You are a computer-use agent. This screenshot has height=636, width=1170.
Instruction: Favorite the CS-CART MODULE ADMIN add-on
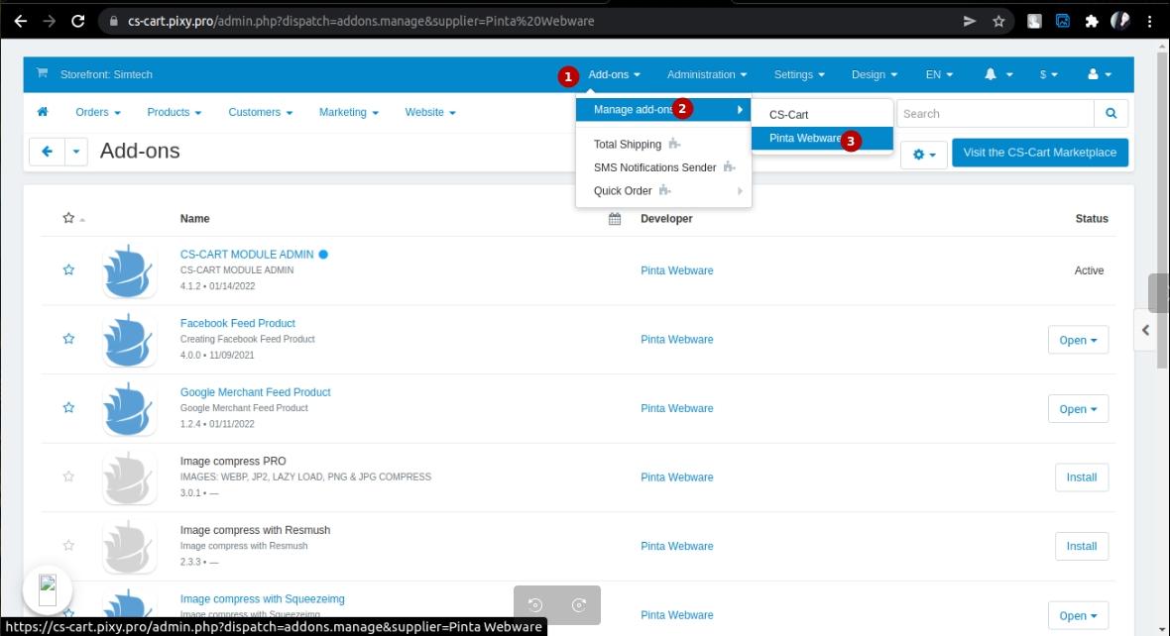68,269
